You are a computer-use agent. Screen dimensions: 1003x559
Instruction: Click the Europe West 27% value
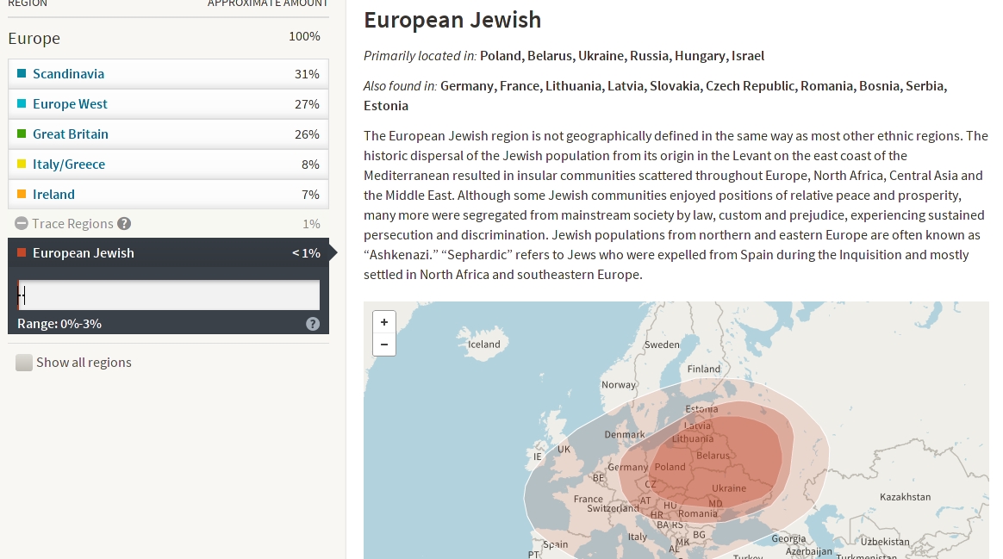click(307, 104)
